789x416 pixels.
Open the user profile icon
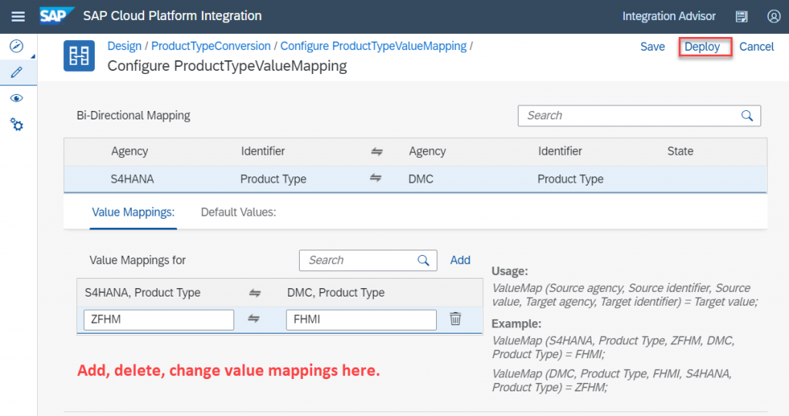[774, 17]
